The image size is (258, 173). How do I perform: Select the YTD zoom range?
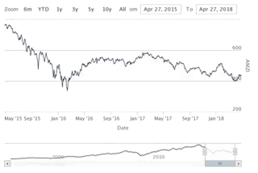point(44,9)
